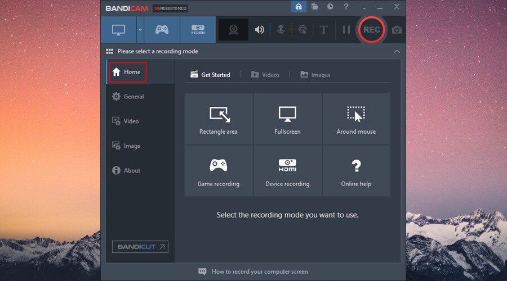Open the output folder icon

click(x=315, y=7)
